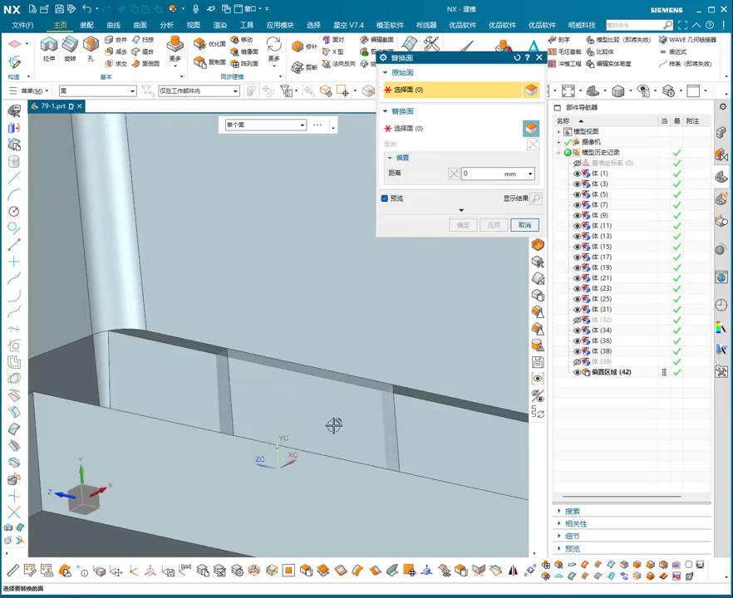This screenshot has height=598, width=733.
Task: Uncheck the 预览 preview checkbox
Action: coord(385,199)
